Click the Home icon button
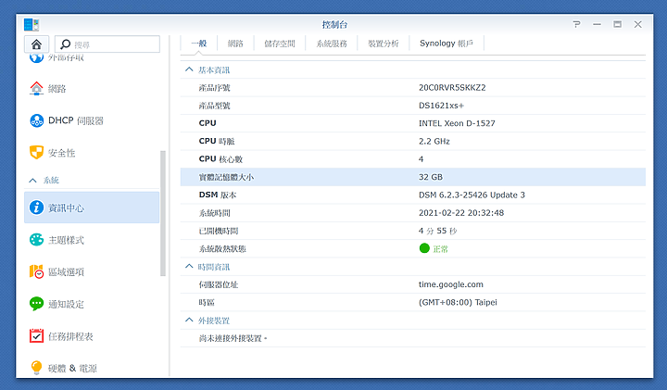Viewport: 667px width, 390px height. point(36,44)
